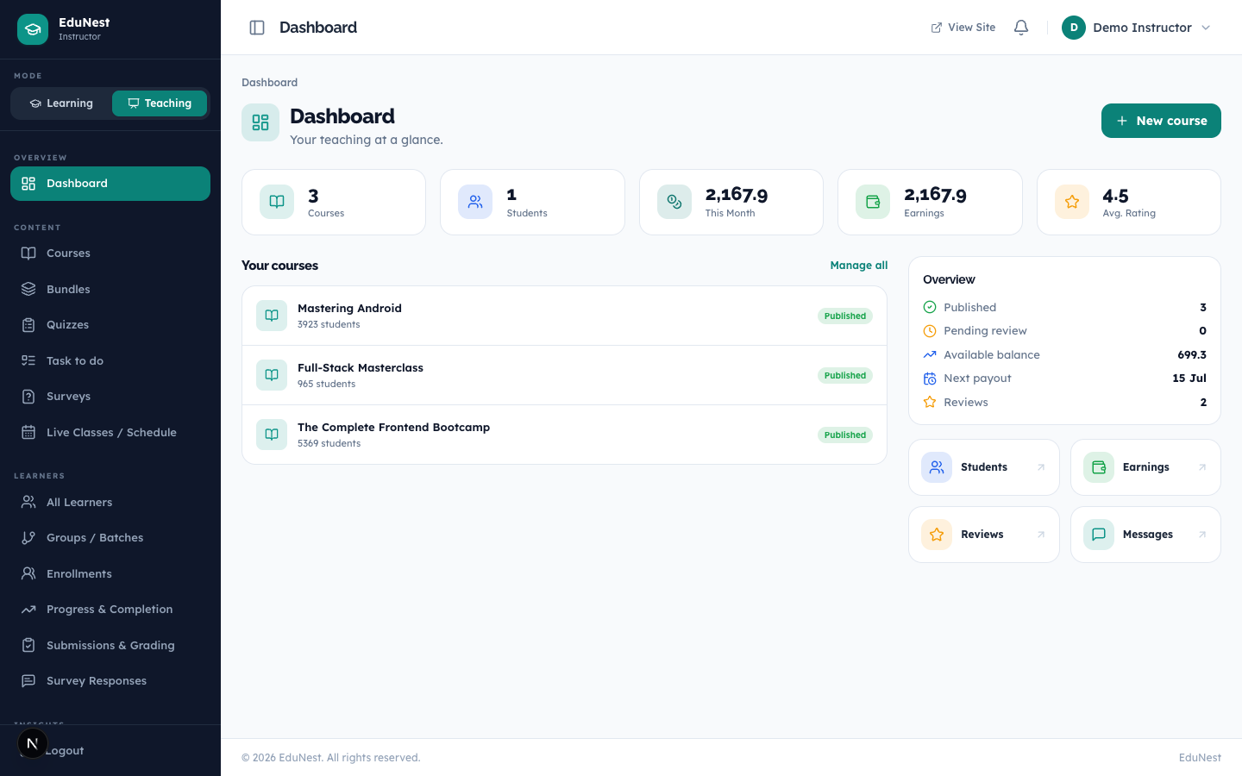Open Courses in the sidebar
This screenshot has width=1242, height=776.
tap(110, 253)
